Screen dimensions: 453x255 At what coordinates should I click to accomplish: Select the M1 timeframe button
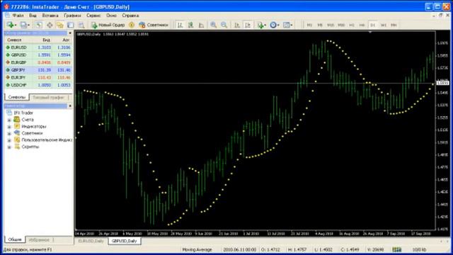[x=309, y=25]
